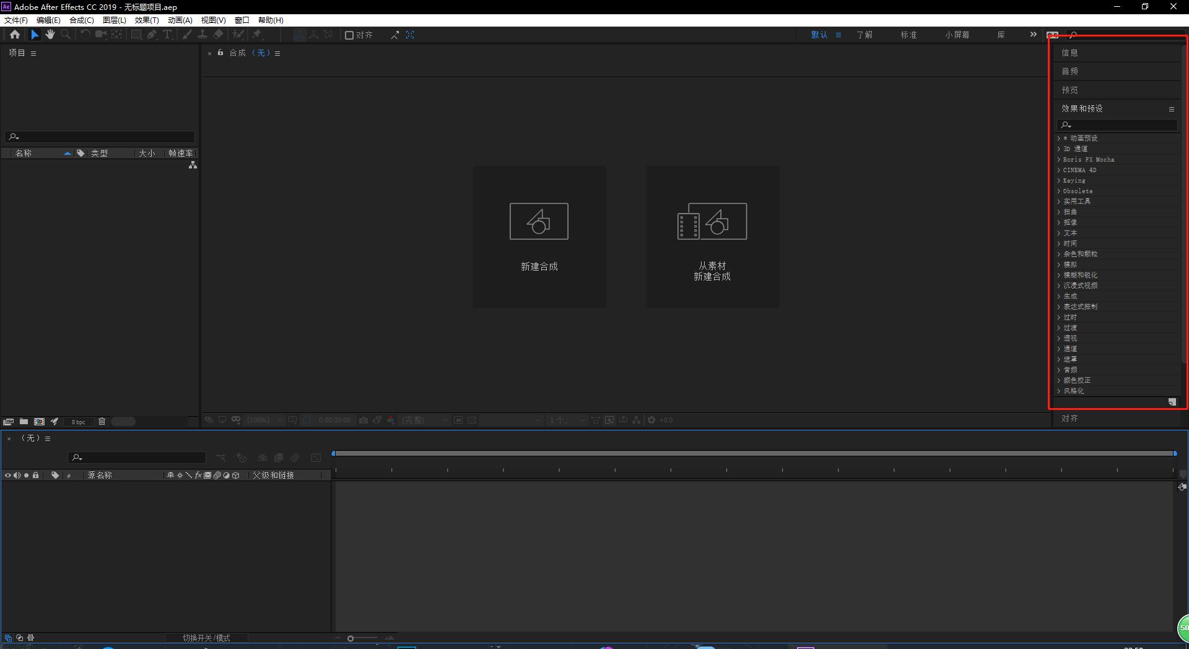Click the timeline zoom slider handle
The image size is (1189, 649).
click(x=351, y=638)
